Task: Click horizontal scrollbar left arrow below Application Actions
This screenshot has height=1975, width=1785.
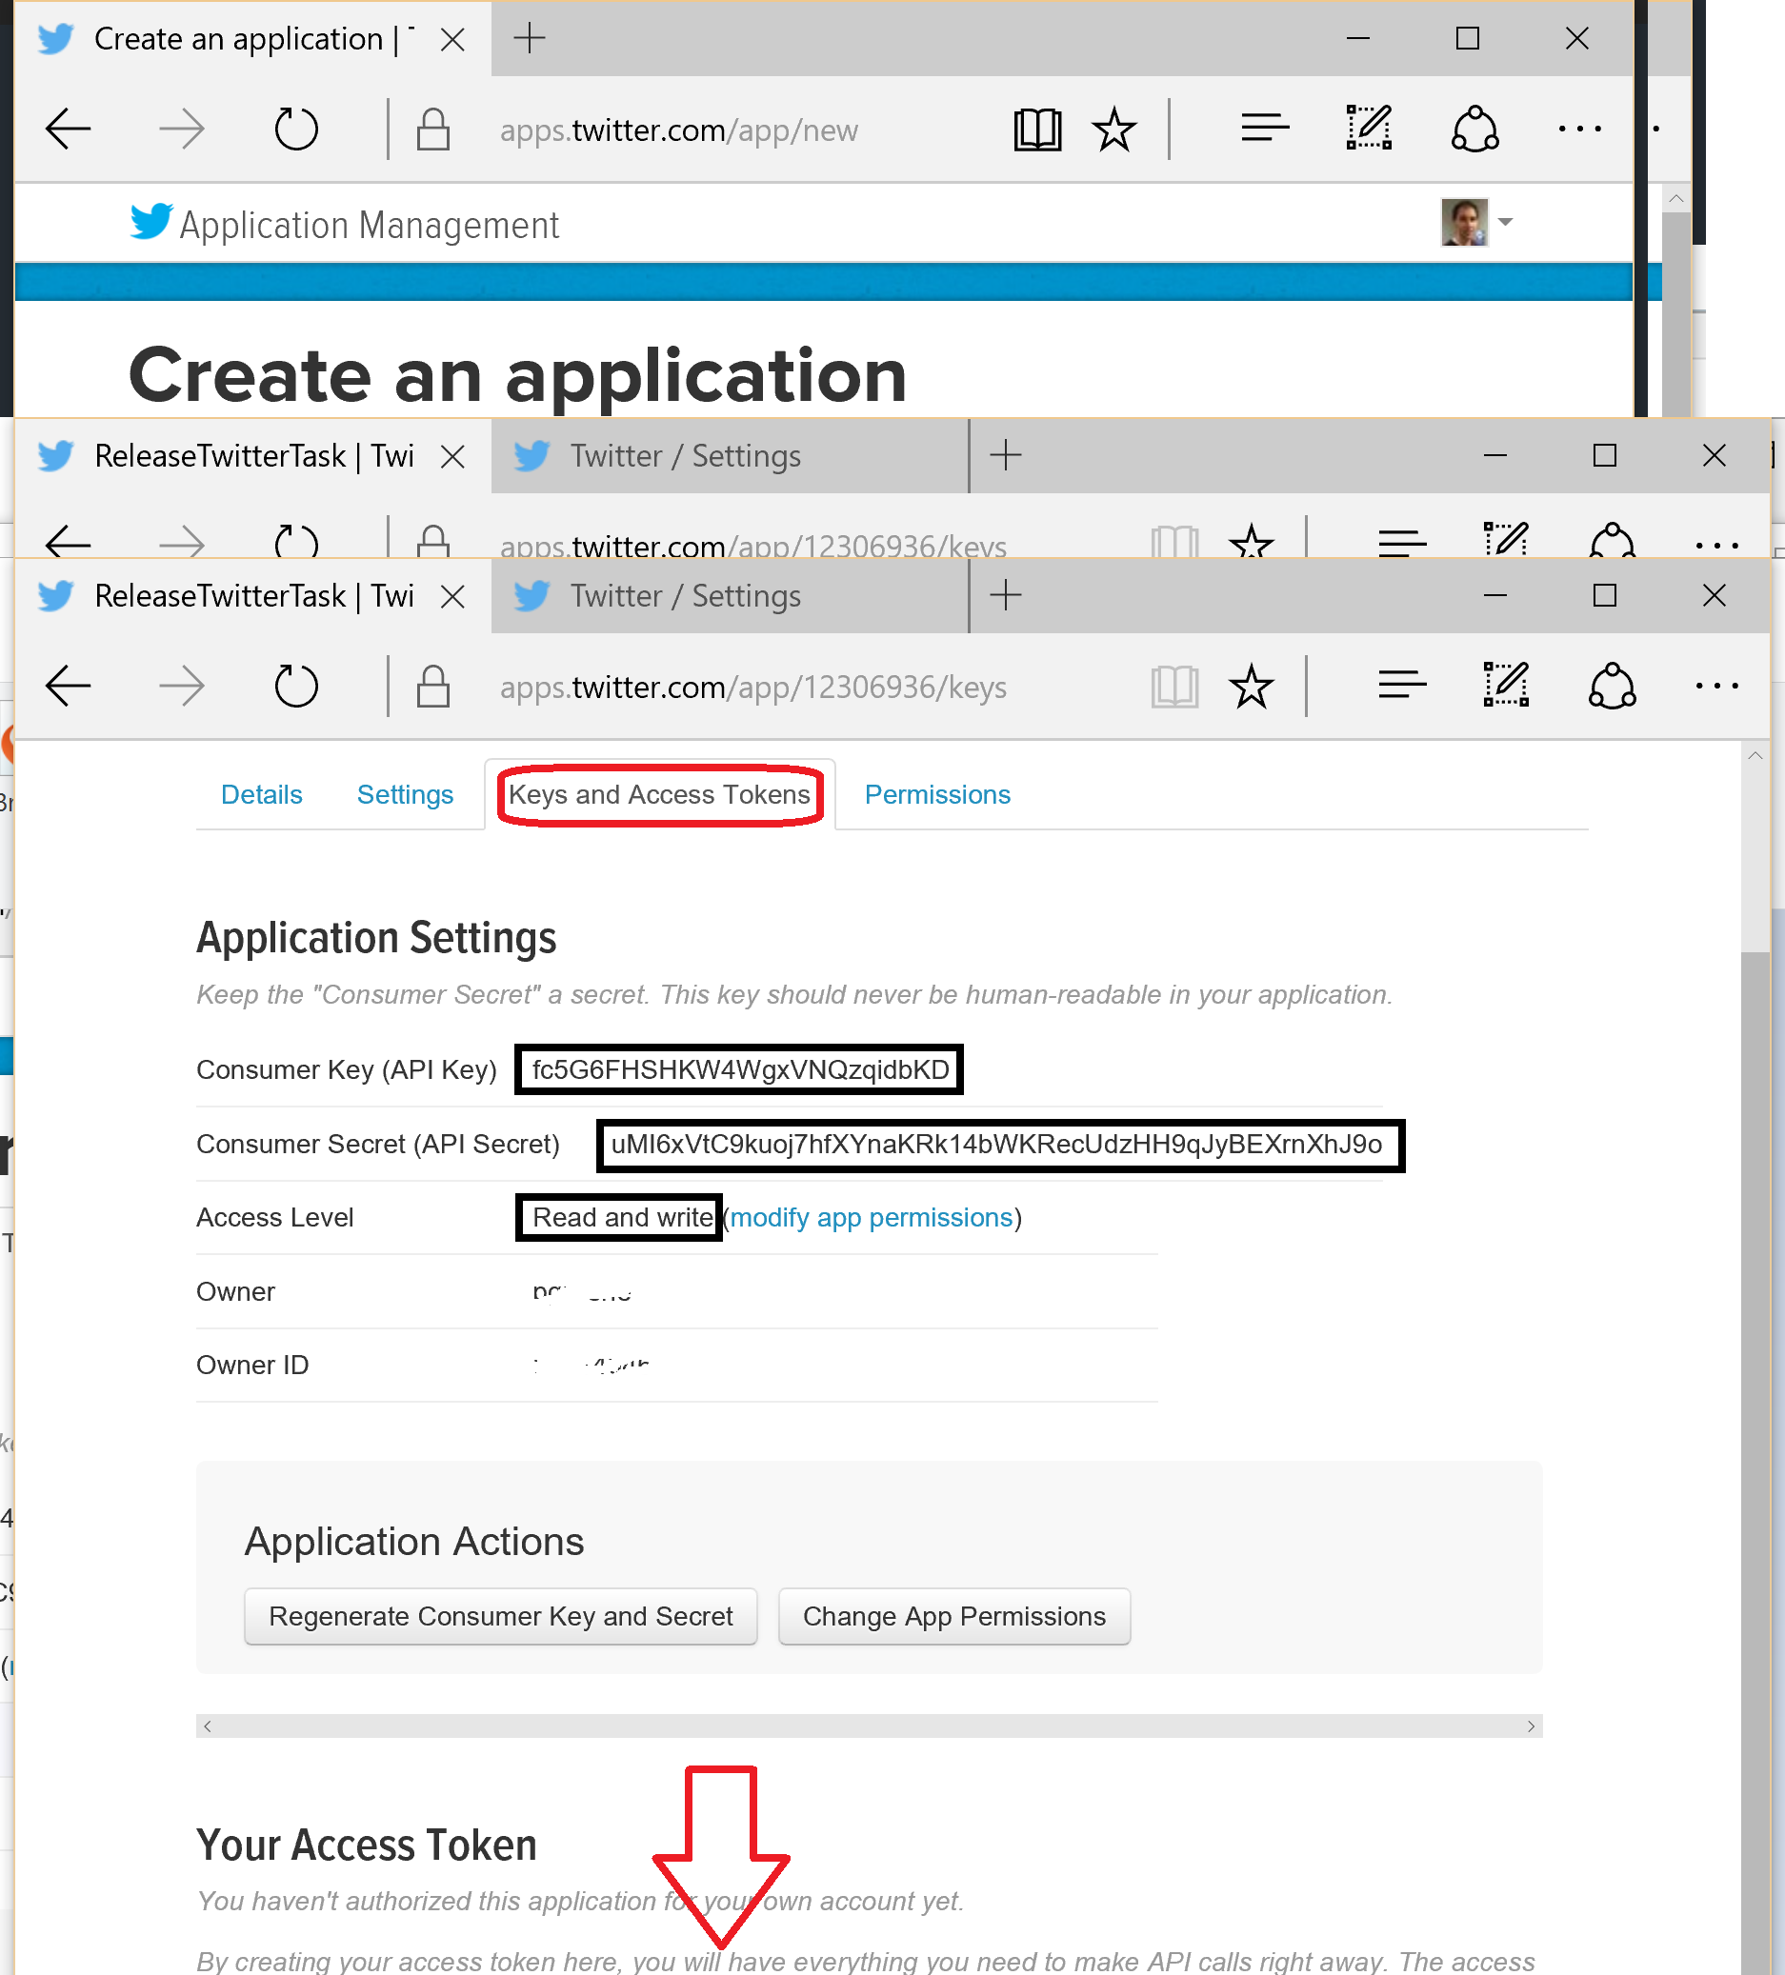Action: pos(208,1726)
